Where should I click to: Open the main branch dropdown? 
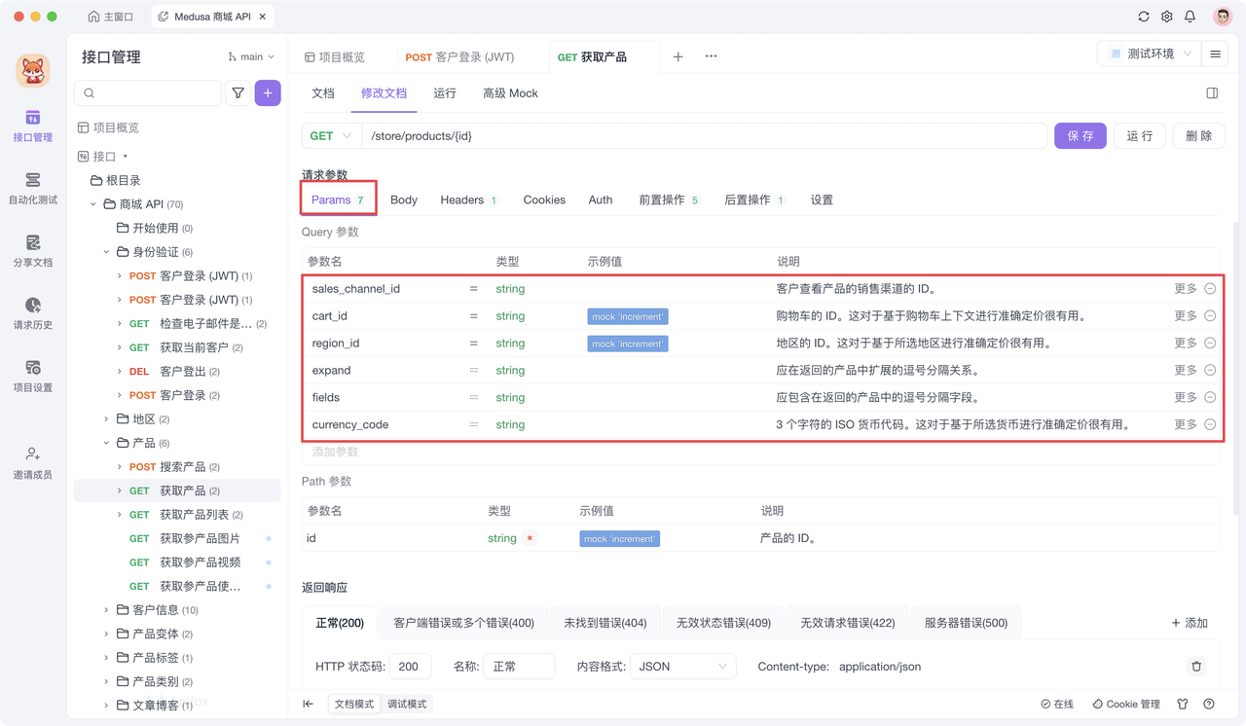pyautogui.click(x=251, y=57)
